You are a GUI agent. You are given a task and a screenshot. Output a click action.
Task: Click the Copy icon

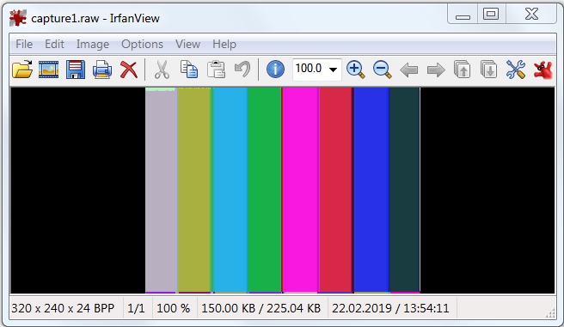(x=189, y=70)
